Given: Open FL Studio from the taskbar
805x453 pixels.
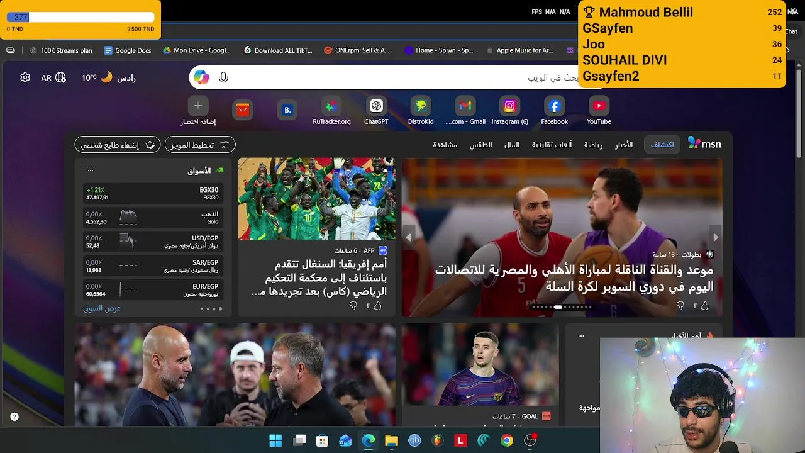Looking at the screenshot, I should tap(438, 440).
